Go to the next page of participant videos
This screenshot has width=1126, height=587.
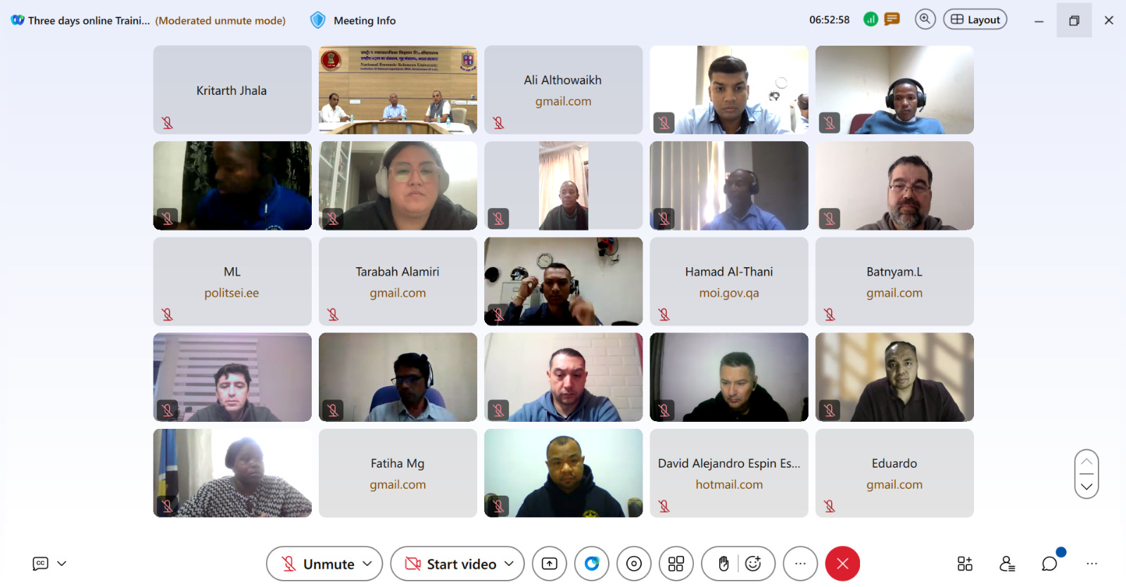click(1087, 486)
